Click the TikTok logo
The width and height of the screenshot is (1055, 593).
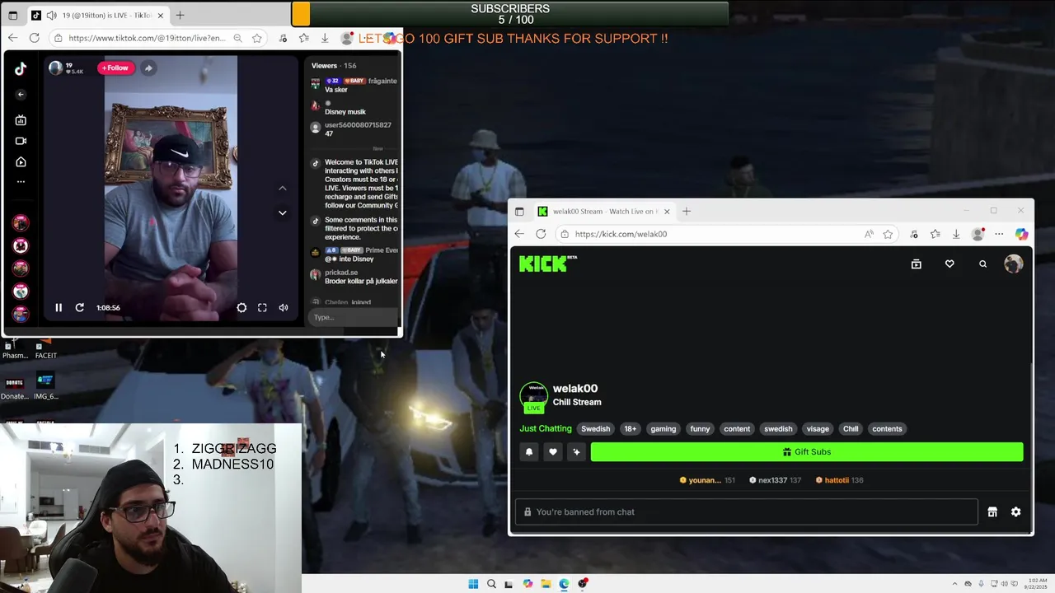click(21, 69)
